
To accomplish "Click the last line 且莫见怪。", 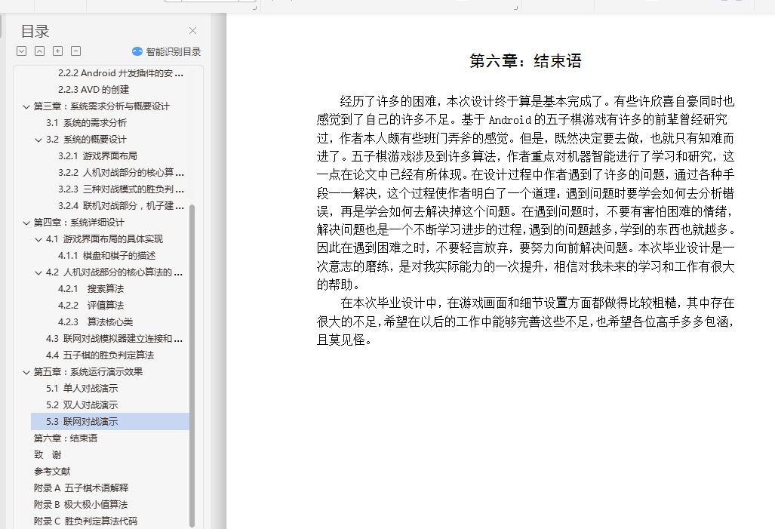I will pos(344,340).
